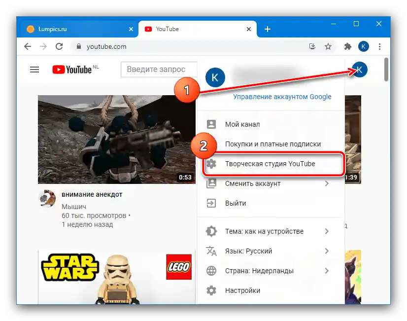Screen dimensions: 407x321
Task: Click the Сменить аккаунт icon
Action: tap(211, 183)
